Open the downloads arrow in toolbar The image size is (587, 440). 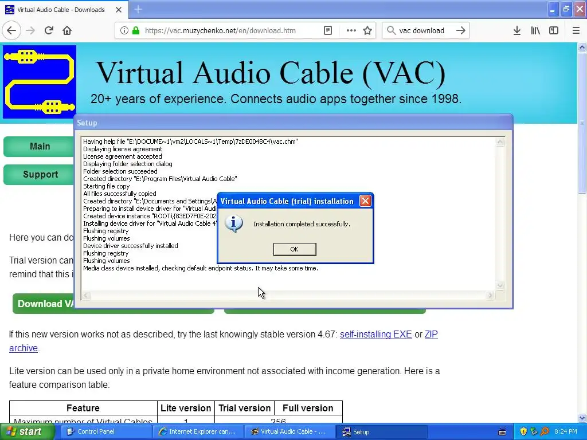[517, 31]
